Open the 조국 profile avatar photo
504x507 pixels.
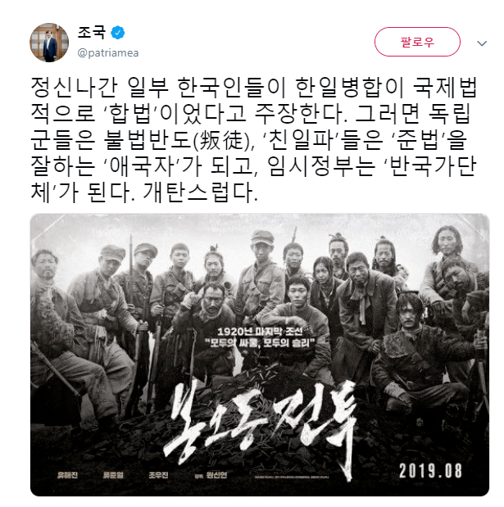pyautogui.click(x=49, y=42)
